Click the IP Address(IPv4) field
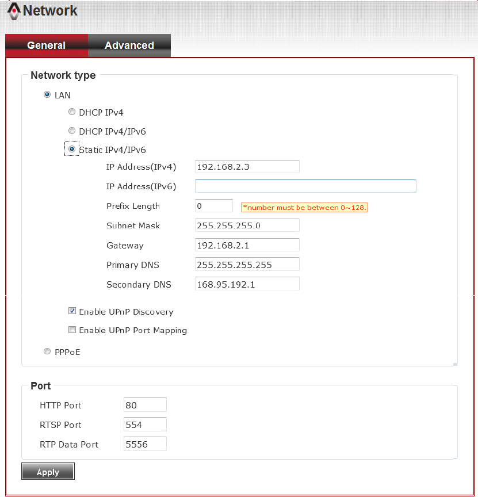This screenshot has height=497, width=478. [x=247, y=167]
